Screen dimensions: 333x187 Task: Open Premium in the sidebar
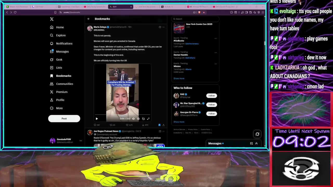[x=59, y=92]
